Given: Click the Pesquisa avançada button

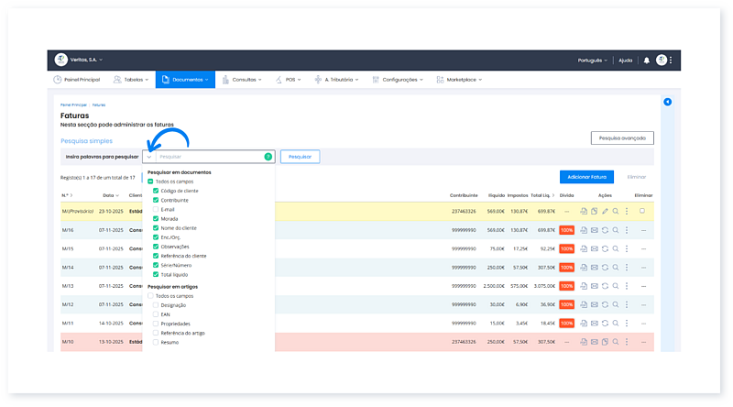Looking at the screenshot, I should tap(622, 138).
